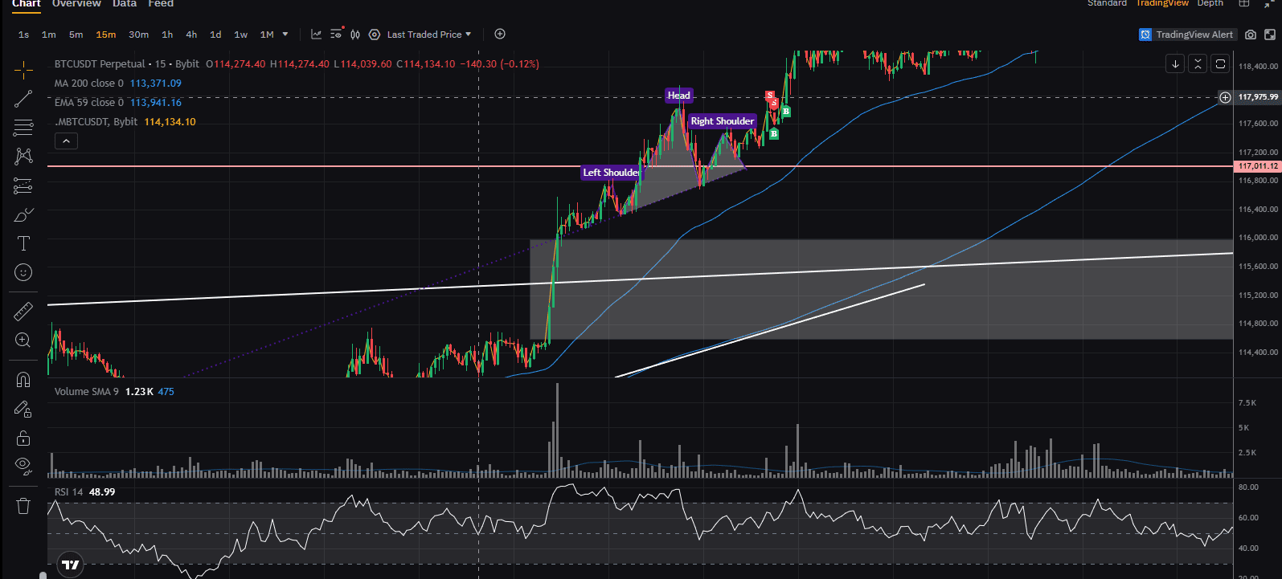
Task: Take a chart snapshot with camera icon
Action: [1251, 35]
